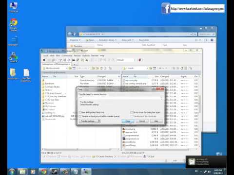The height and width of the screenshot is (175, 234).
Task: Select the wordpress folder on desktop
Action: pyautogui.click(x=13, y=74)
